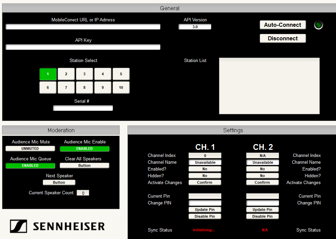Select station 5 button
The image size is (336, 239).
click(x=121, y=74)
